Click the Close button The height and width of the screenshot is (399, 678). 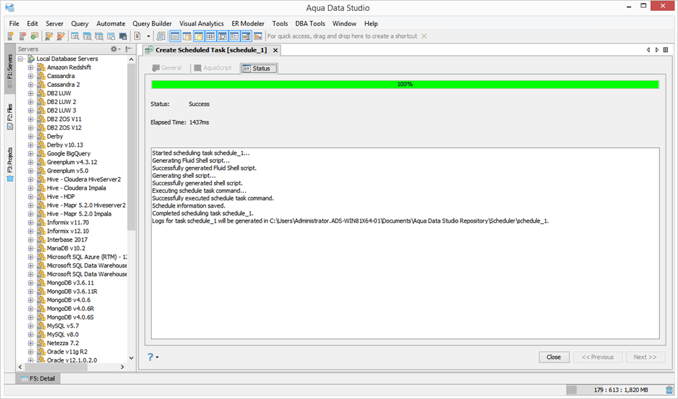pyautogui.click(x=554, y=357)
